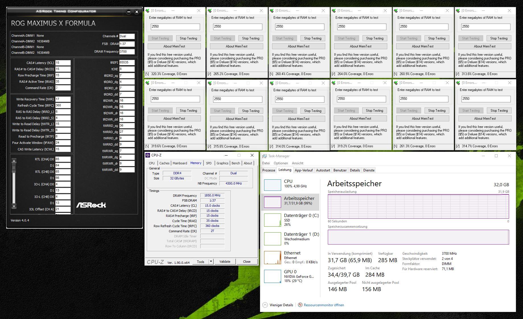Stop Testing in the 261.3% coverage MemTest
The width and height of the screenshot is (523, 319).
click(x=437, y=111)
